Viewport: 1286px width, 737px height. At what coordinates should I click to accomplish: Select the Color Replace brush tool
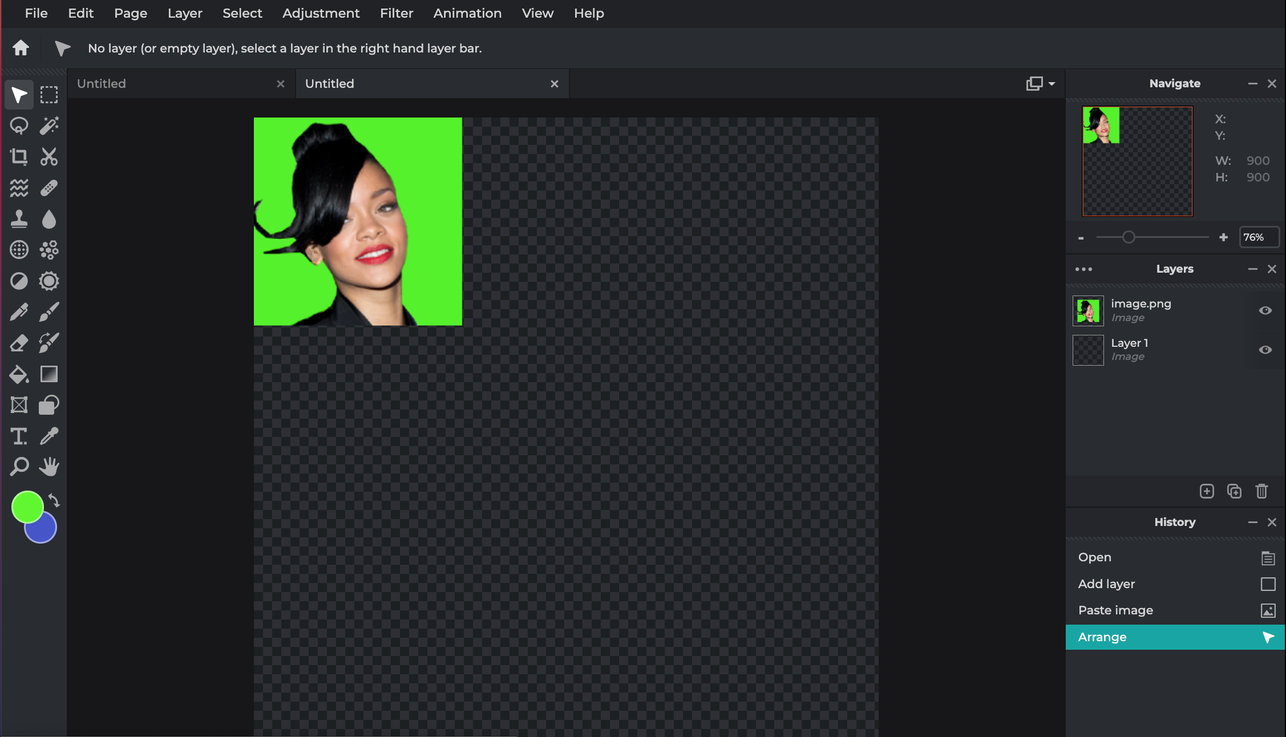point(49,343)
